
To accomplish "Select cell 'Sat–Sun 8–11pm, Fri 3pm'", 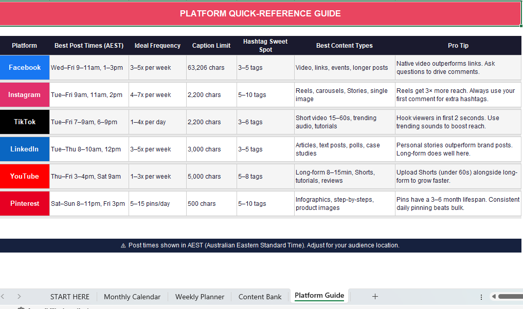I will 89,203.
